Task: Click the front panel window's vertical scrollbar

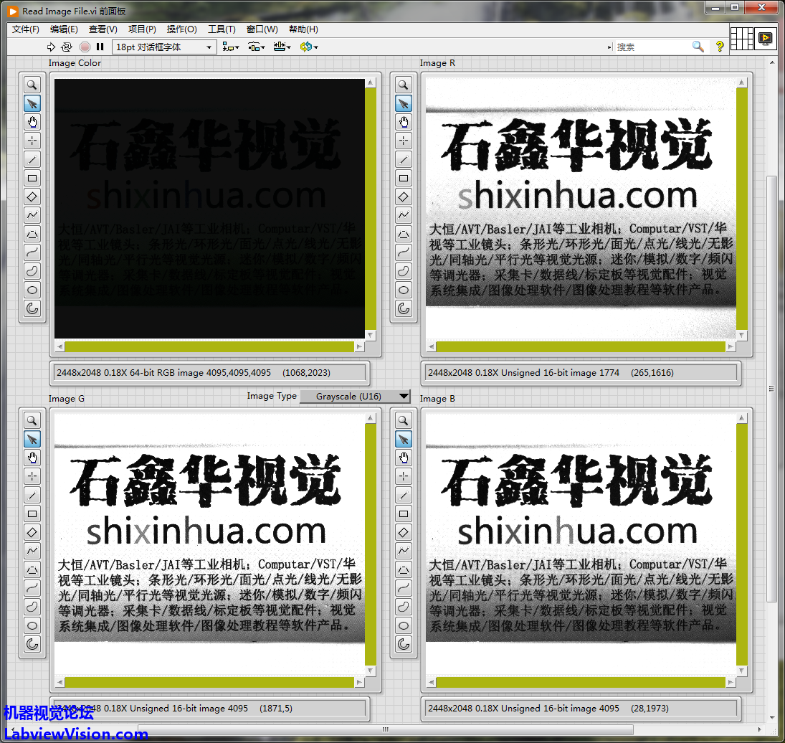Action: click(x=771, y=389)
